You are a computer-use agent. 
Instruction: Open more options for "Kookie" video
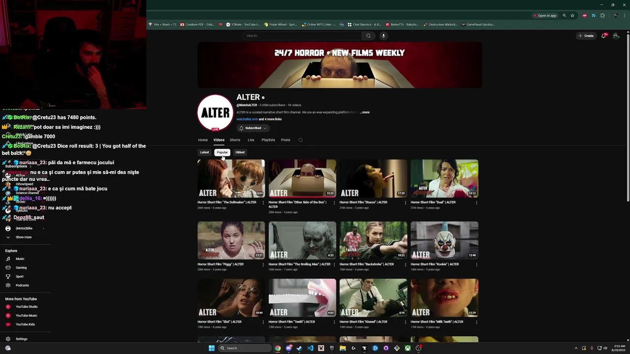[476, 265]
